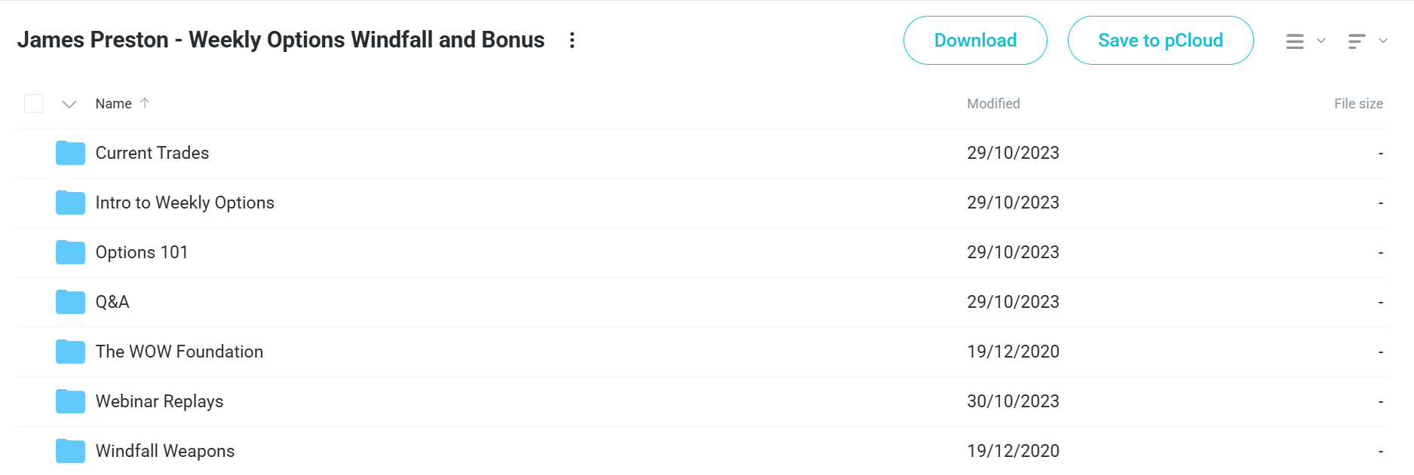Click the Options 101 folder icon
Viewport: 1414px width, 475px height.
pos(70,252)
